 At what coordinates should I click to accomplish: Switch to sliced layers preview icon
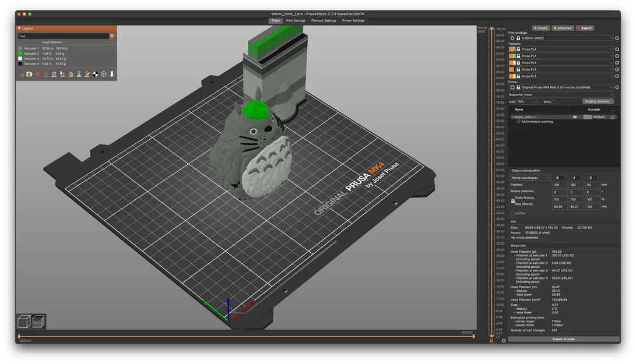tap(38, 322)
